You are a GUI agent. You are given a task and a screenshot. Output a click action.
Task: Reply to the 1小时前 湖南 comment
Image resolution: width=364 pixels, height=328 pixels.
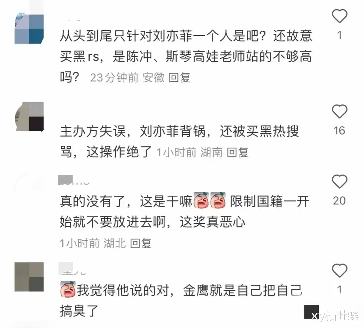point(238,153)
